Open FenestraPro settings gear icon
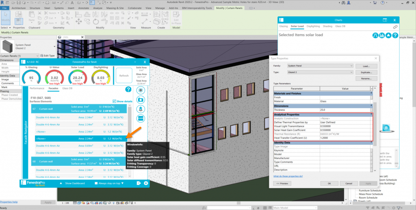The image size is (416, 210). [146, 183]
